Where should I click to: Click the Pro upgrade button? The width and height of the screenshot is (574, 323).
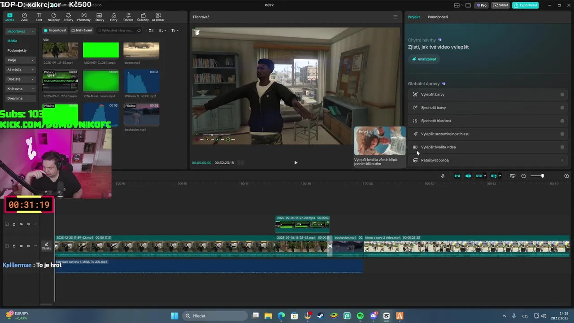coord(482,5)
